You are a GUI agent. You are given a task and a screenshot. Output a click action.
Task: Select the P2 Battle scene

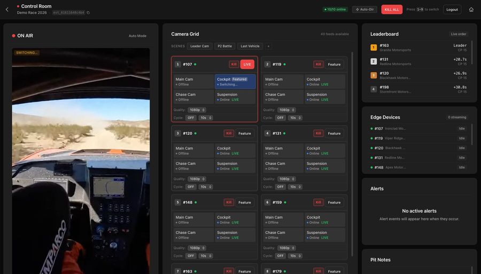[x=225, y=46]
